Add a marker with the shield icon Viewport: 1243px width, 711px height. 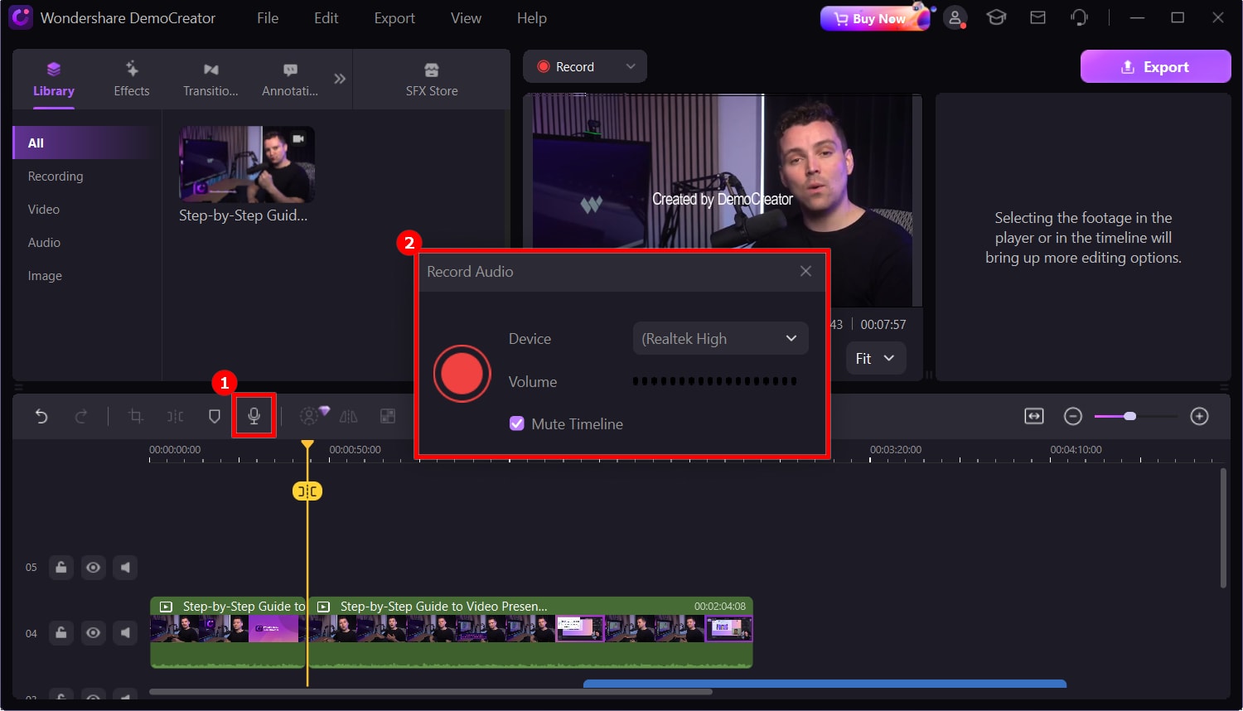(x=215, y=416)
